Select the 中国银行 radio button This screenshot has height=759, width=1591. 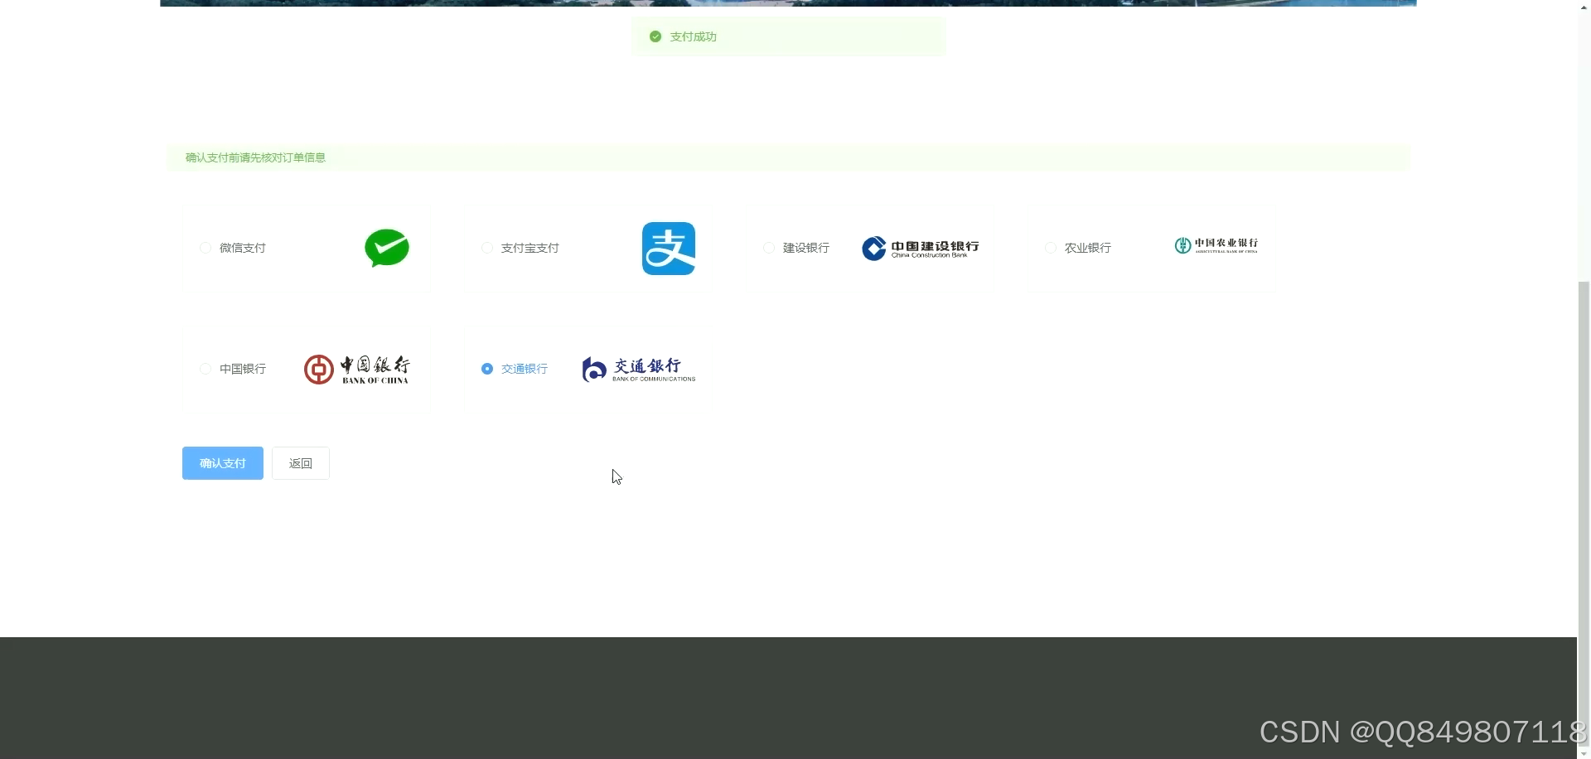[206, 369]
